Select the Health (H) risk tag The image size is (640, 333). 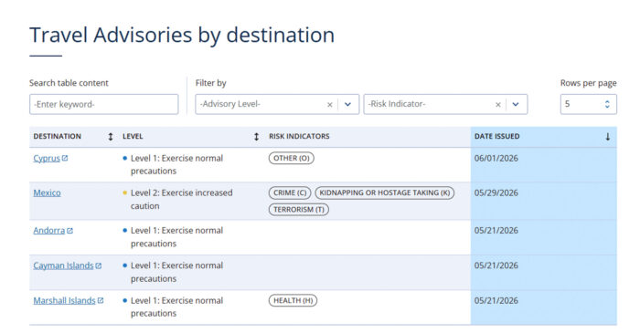[x=293, y=300]
